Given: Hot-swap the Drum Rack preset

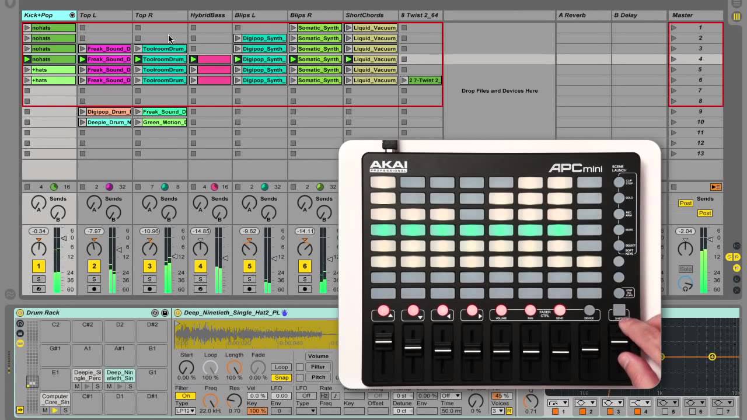Looking at the screenshot, I should click(155, 313).
